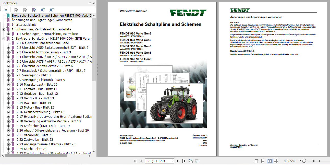This screenshot has height=165, width=330.
Task: Click the Bookmarks panel title
Action: [x=9, y=3]
